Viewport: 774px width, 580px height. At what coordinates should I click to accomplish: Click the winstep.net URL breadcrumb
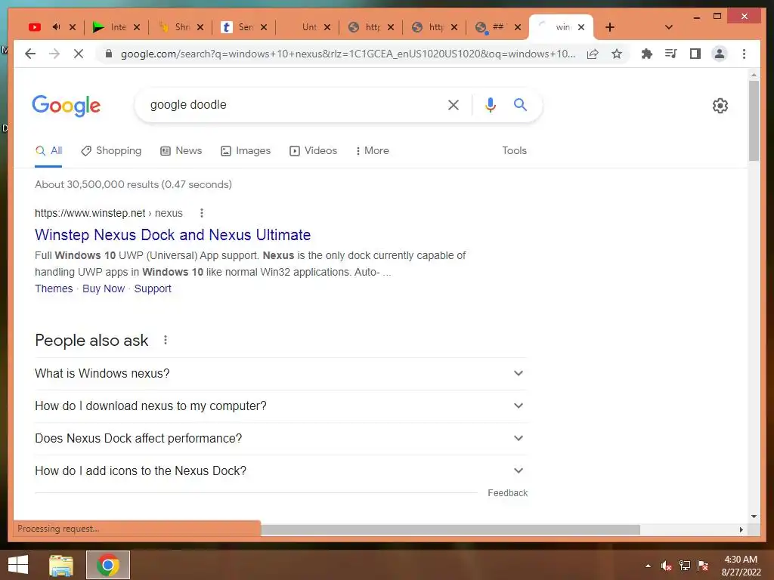109,213
